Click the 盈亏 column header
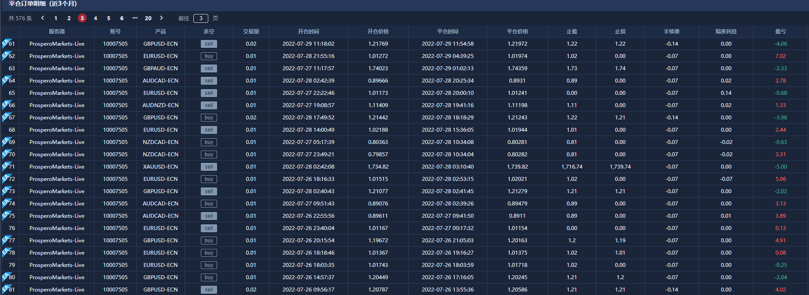 point(780,32)
